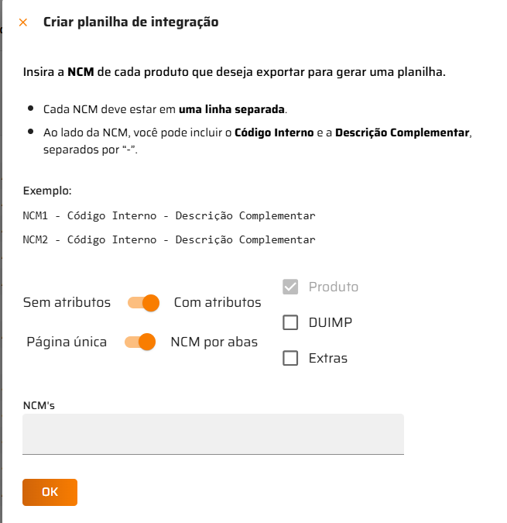Click the "Sem atributos" label

[x=67, y=302]
